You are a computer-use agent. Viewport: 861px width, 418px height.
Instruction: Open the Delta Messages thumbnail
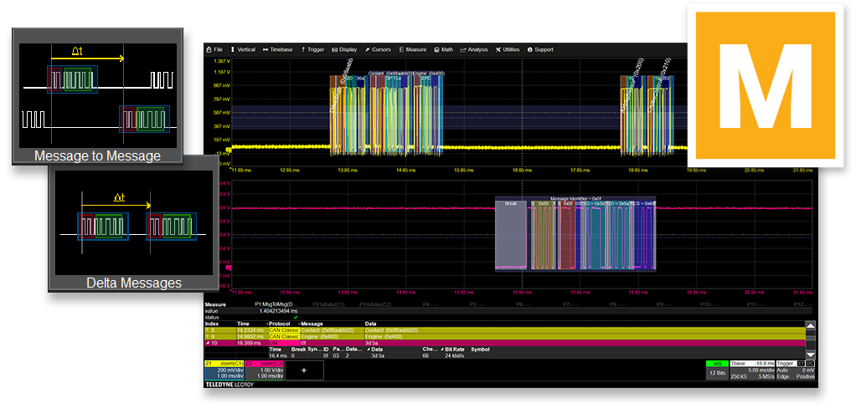click(x=134, y=223)
